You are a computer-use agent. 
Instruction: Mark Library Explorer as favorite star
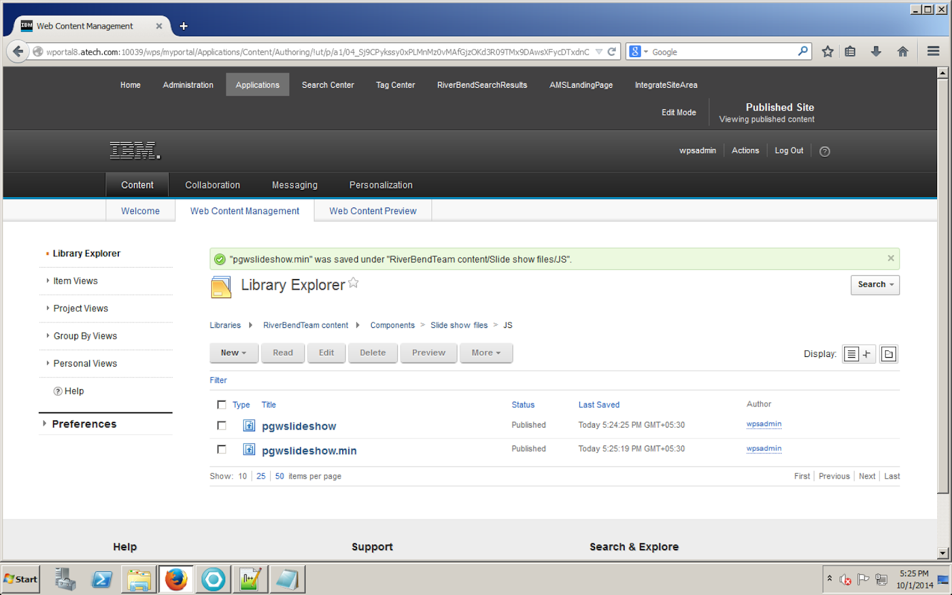(x=353, y=283)
